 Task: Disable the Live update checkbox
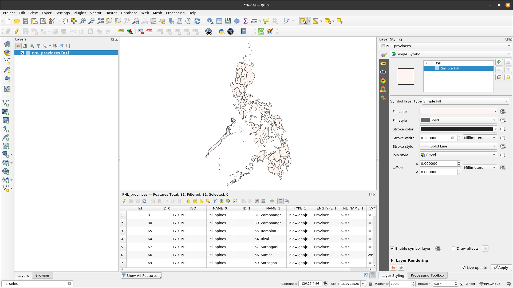point(464,268)
